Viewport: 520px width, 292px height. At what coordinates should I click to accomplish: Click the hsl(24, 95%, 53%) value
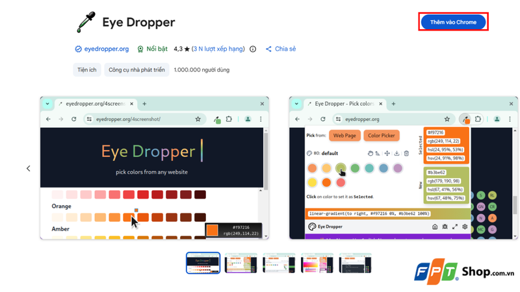(445, 150)
